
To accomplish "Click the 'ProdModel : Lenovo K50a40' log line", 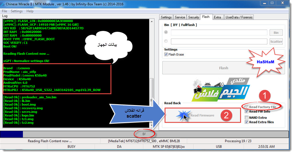I will [x=25, y=75].
